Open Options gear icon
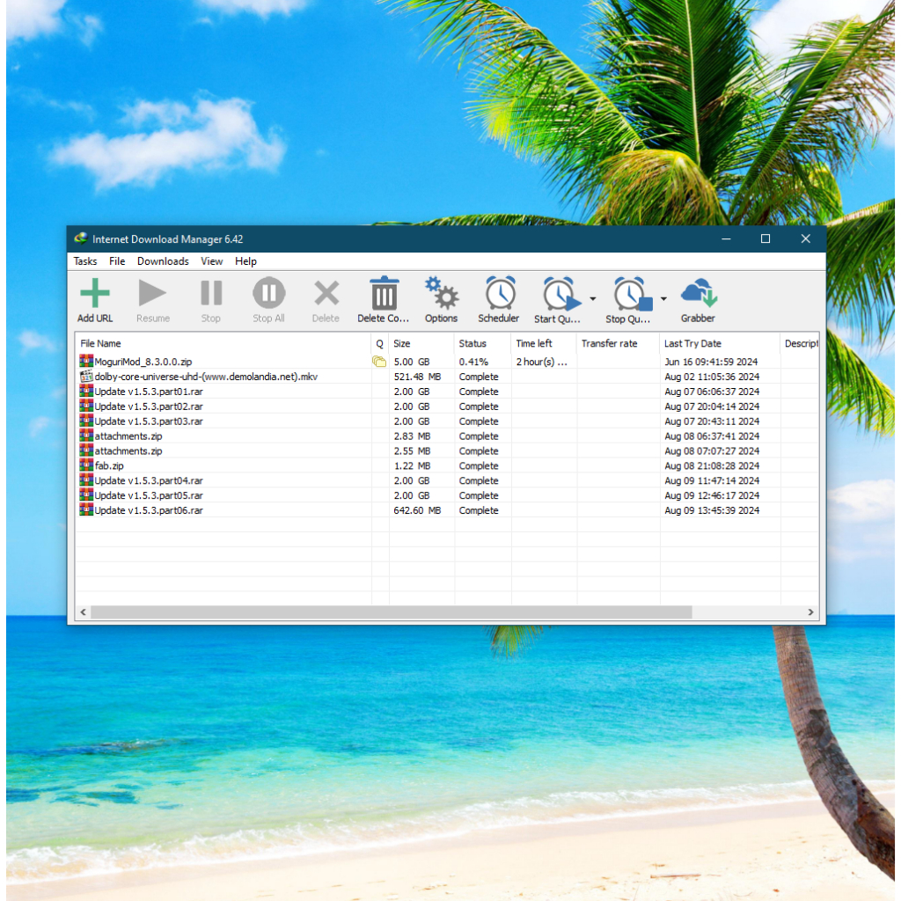This screenshot has width=901, height=901. [441, 294]
